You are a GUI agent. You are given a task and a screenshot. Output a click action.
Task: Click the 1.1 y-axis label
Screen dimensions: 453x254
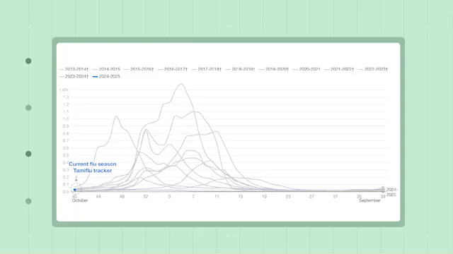click(66, 111)
